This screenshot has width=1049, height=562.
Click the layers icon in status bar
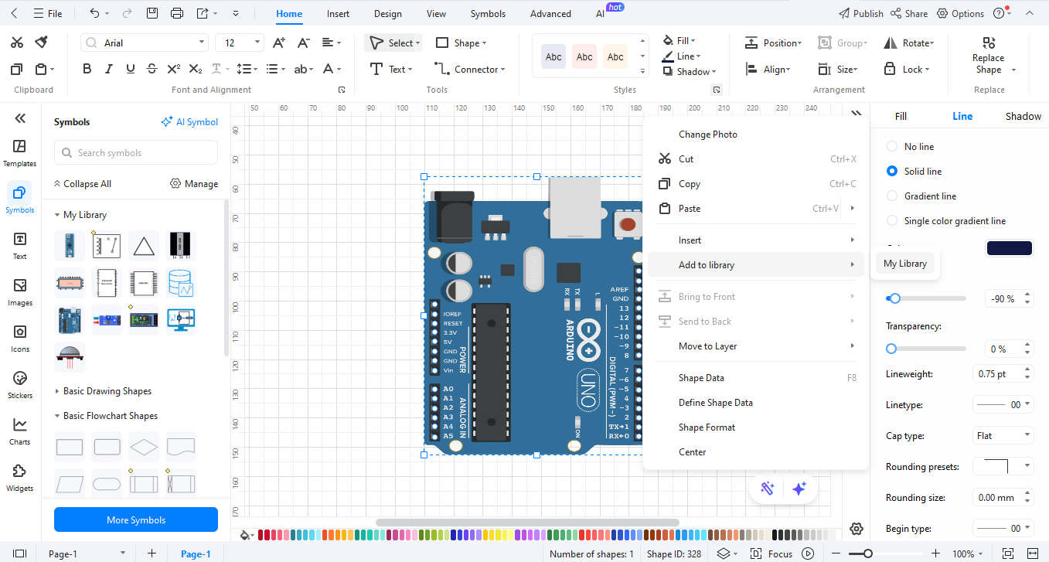click(723, 553)
